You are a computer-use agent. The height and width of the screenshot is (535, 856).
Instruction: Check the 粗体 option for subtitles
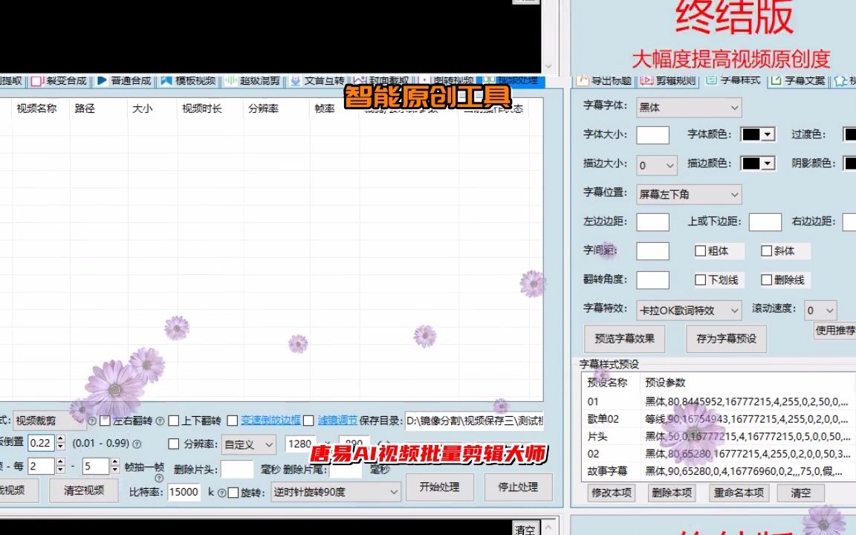[699, 250]
